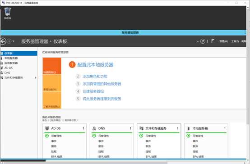Click the 创建服务器组 link
Image resolution: width=250 pixels, height=164 pixels.
click(x=93, y=91)
